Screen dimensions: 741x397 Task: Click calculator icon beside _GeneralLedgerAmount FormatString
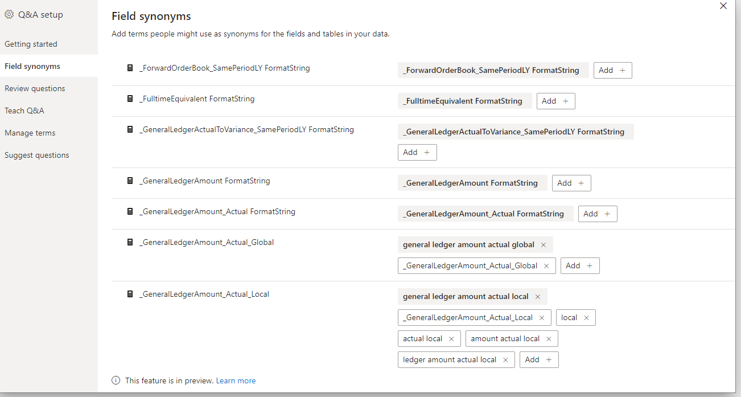130,181
